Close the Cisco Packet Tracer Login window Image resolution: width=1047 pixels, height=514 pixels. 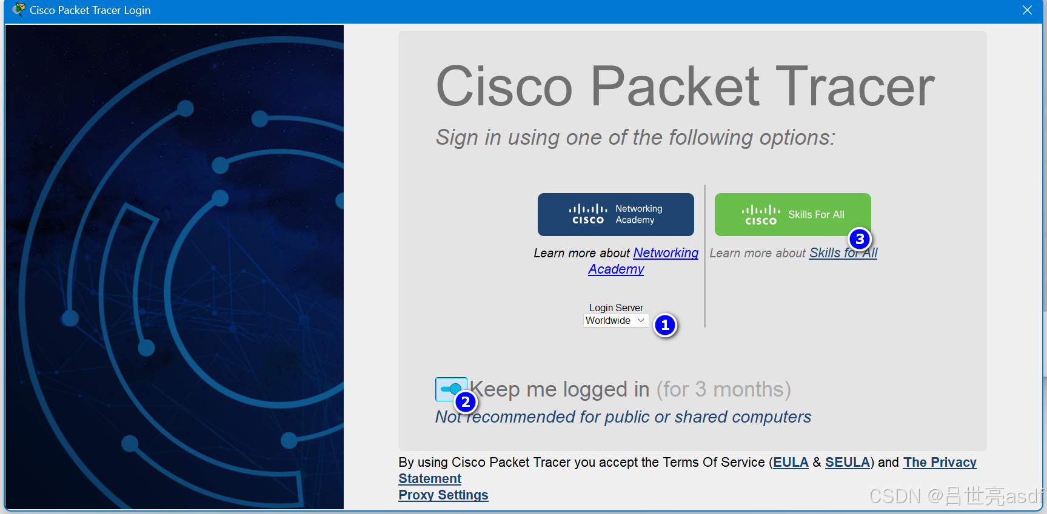tap(1027, 10)
